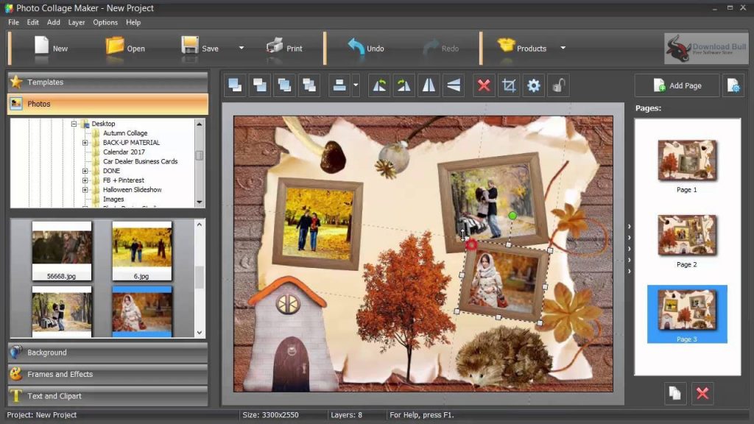
Task: Bring the selected layer to front
Action: [x=234, y=85]
